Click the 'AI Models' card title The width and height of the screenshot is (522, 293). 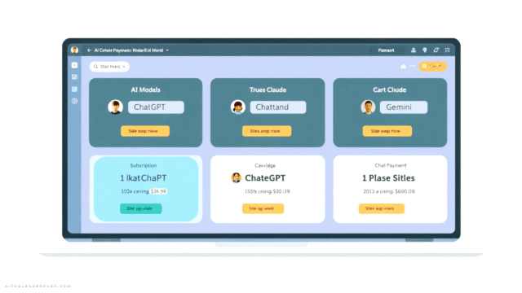[x=145, y=90]
